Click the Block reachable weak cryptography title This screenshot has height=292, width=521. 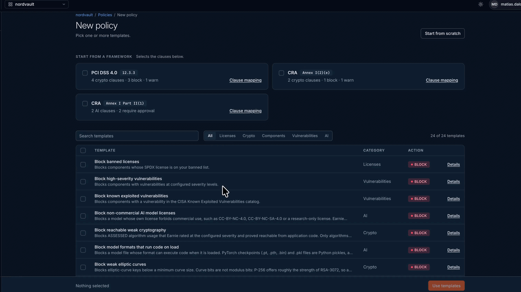130,230
